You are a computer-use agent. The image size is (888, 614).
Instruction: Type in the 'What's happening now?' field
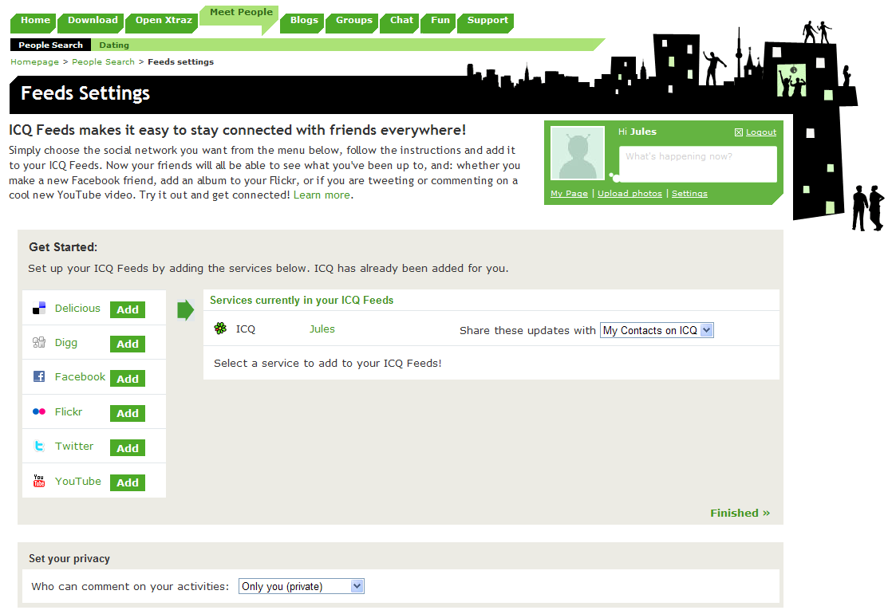tap(697, 163)
